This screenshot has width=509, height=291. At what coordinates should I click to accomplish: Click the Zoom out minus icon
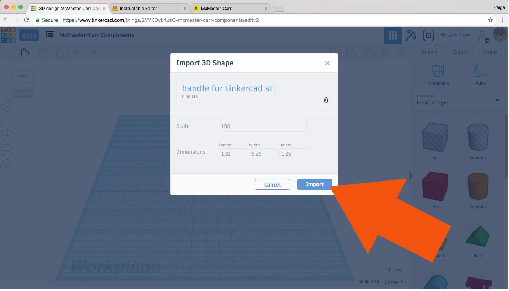[8, 150]
